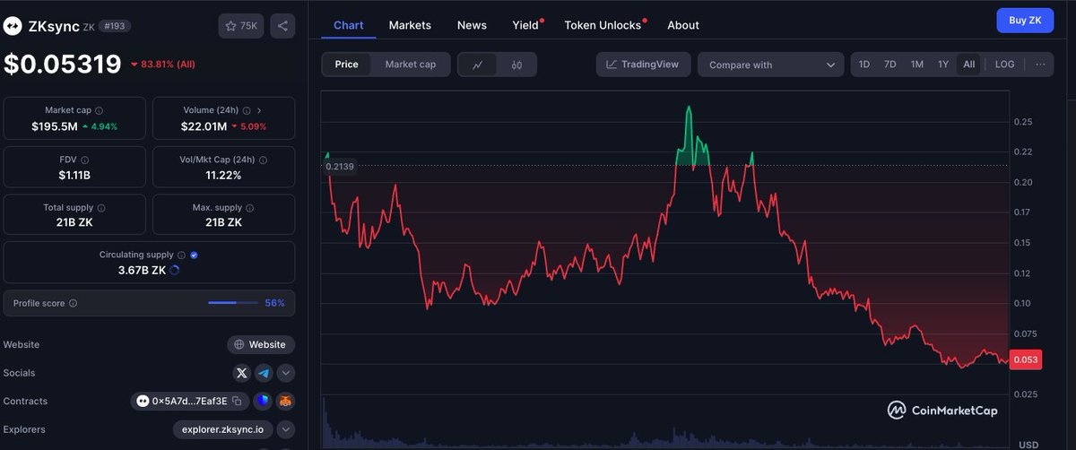This screenshot has height=450, width=1076.
Task: Select the Market cap chart toggle
Action: (410, 65)
